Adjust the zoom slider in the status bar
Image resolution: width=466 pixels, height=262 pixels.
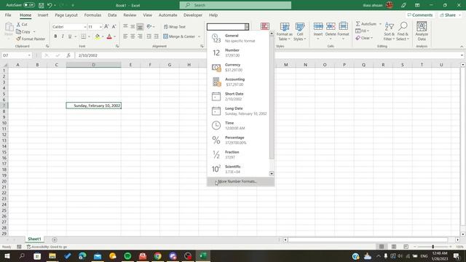[x=433, y=247]
